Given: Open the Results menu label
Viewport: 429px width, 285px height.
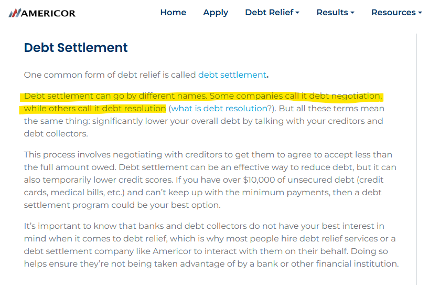Looking at the screenshot, I should click(x=332, y=12).
